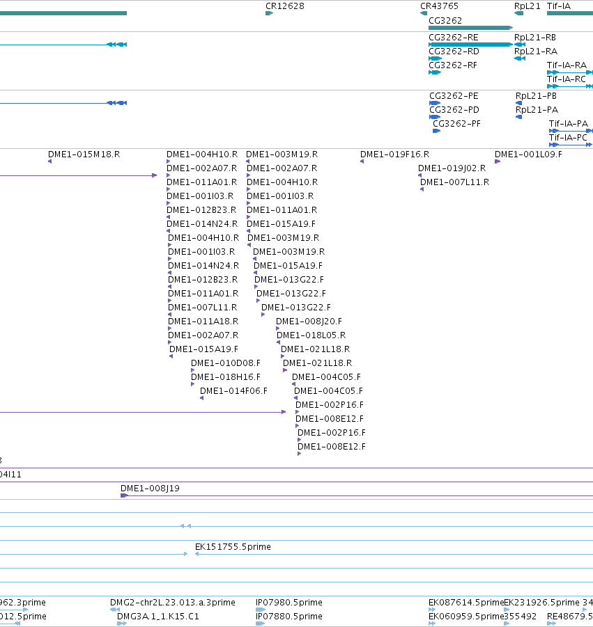Click the DME1-001L09.F purple arrow glyph

point(498,161)
